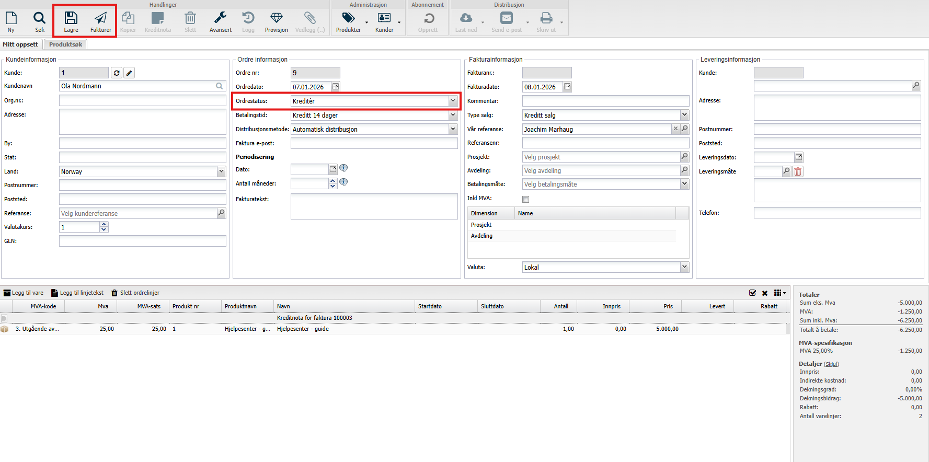Screen dimensions: 929x462
Task: Click the pencil edit icon beside Kunde
Action: (x=129, y=73)
